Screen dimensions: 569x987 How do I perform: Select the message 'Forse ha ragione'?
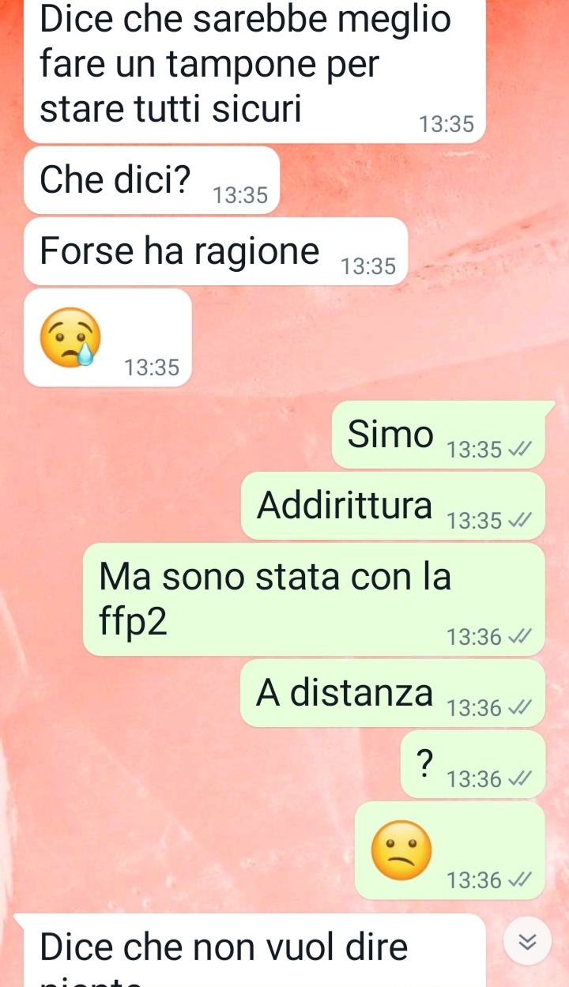pos(216,251)
